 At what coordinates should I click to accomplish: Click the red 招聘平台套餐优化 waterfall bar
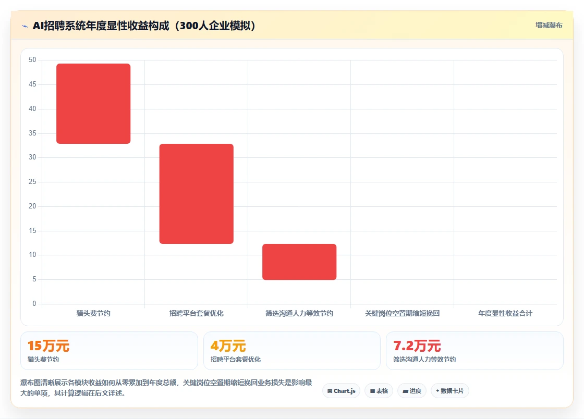click(196, 194)
